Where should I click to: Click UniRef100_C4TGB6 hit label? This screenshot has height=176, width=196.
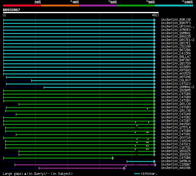pyautogui.click(x=176, y=158)
